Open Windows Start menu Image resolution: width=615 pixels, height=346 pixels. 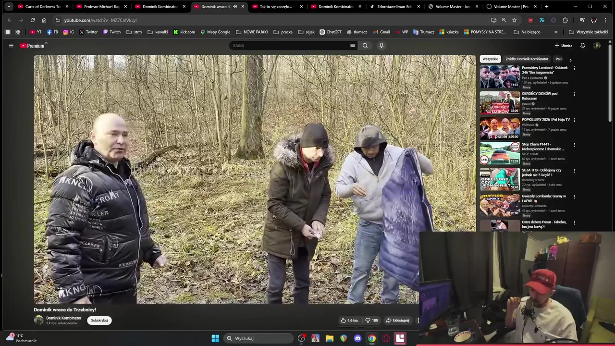pyautogui.click(x=215, y=338)
